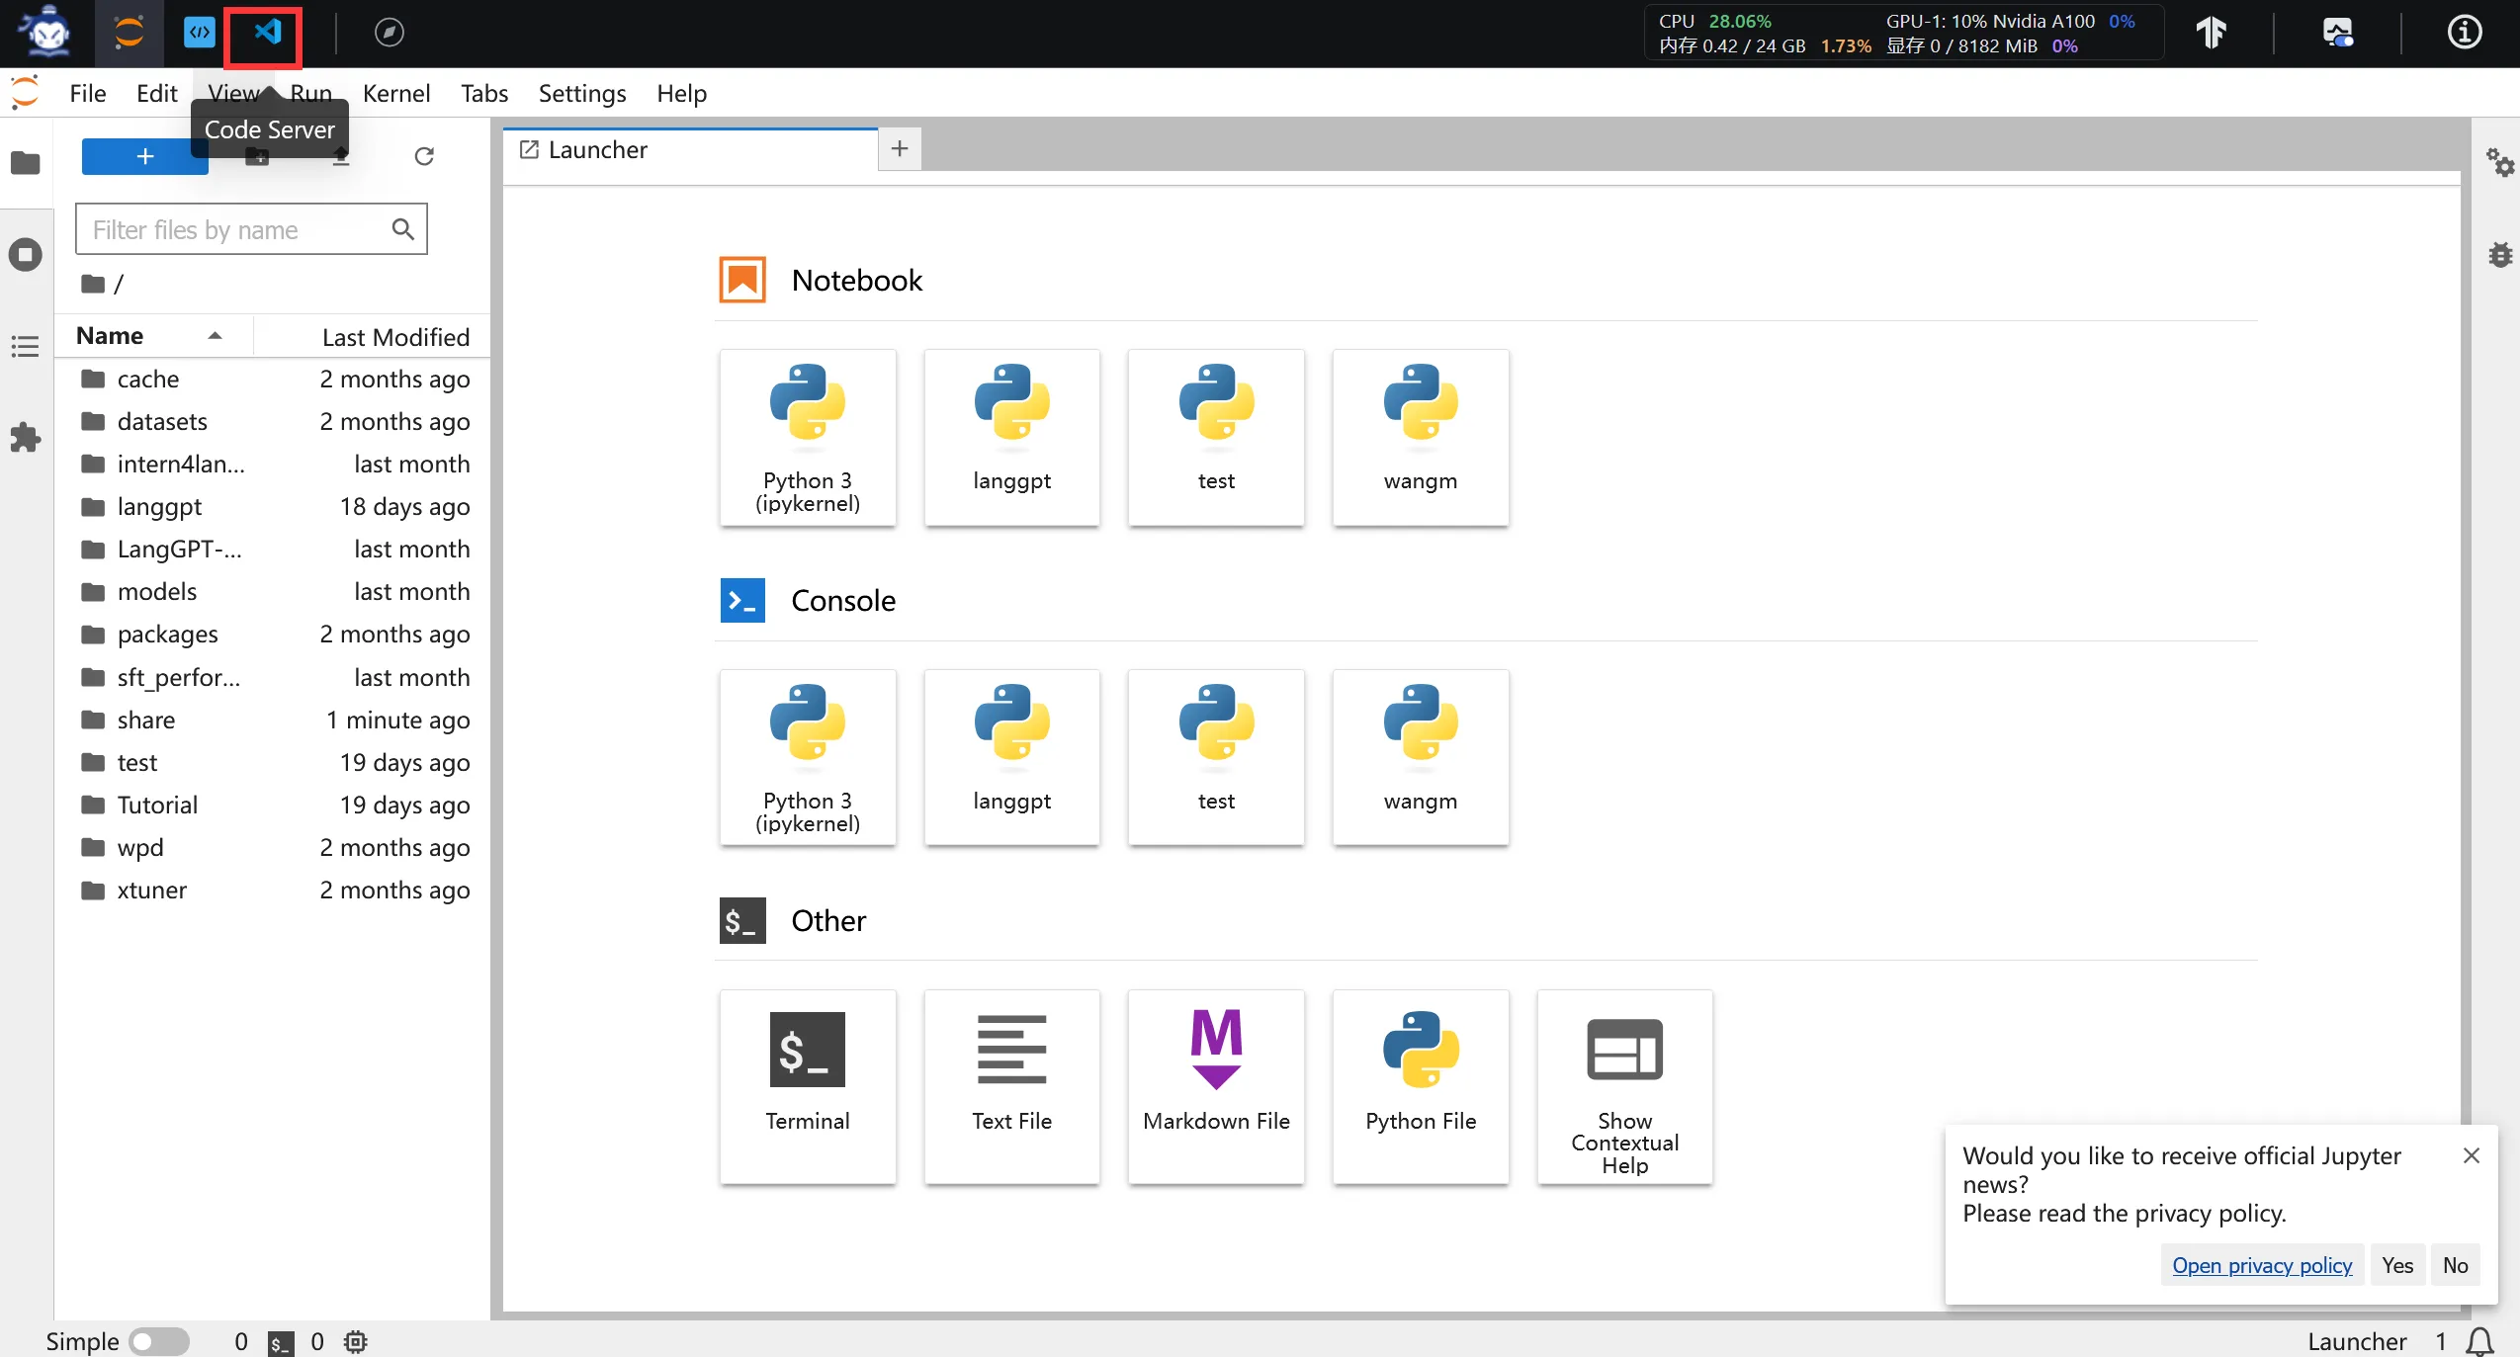Toggle Simple interface mode switch
Viewport: 2520px width, 1357px height.
coord(158,1341)
